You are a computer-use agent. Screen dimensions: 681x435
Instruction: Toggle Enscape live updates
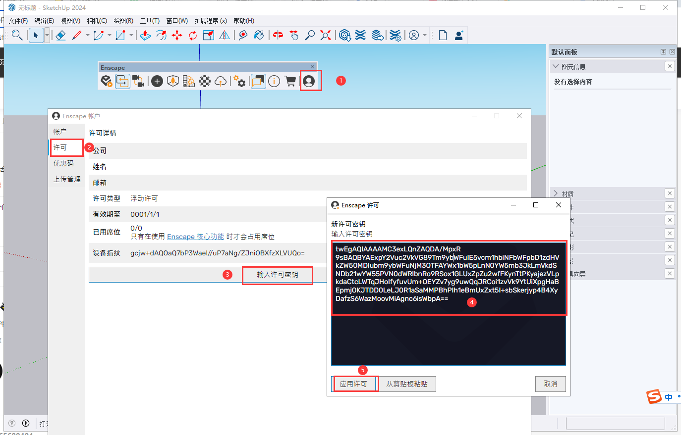click(x=122, y=81)
